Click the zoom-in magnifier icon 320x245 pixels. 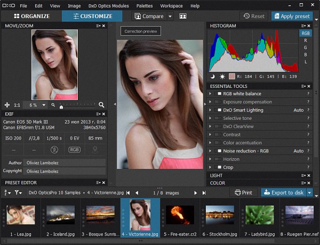coord(101,105)
